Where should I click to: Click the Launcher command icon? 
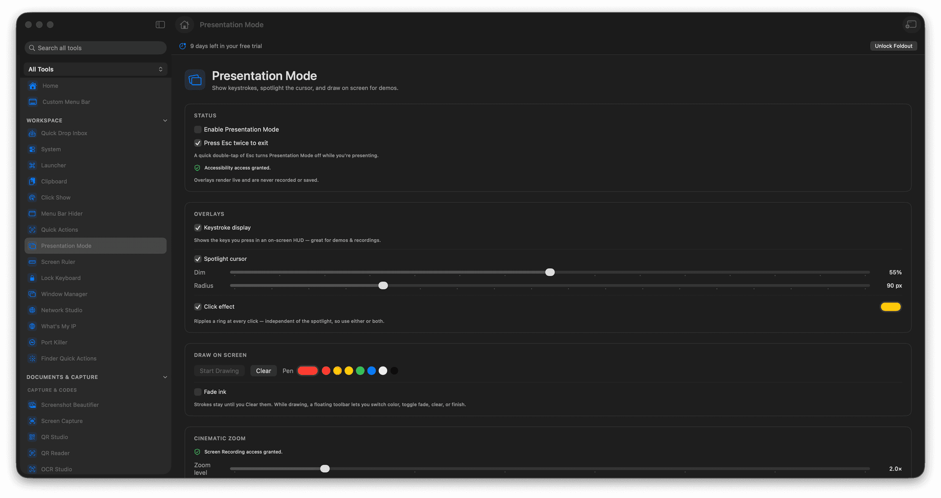(x=32, y=166)
